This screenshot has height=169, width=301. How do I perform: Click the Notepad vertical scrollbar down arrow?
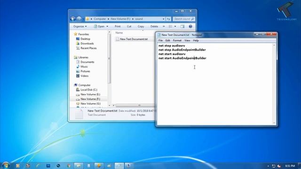coord(274,123)
